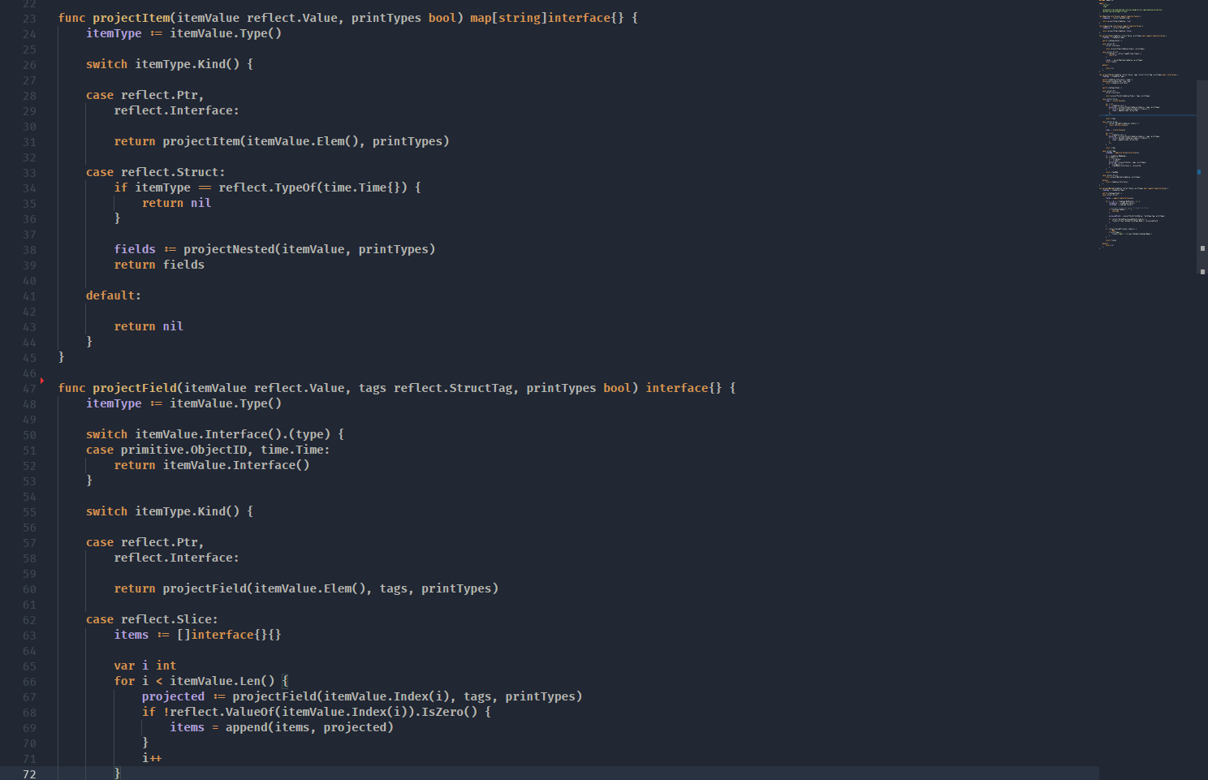
Task: Click 'reflect.Ptr,' on line 28
Action: pyautogui.click(x=162, y=95)
